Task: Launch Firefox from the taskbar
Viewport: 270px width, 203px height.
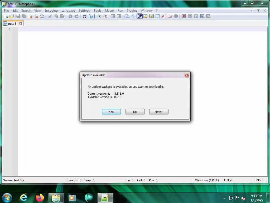Action: click(40, 198)
